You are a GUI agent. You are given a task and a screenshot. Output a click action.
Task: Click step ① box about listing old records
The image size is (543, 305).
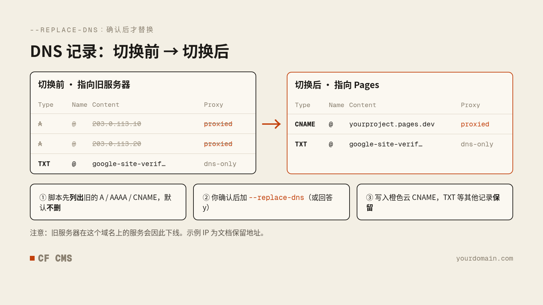(x=108, y=202)
